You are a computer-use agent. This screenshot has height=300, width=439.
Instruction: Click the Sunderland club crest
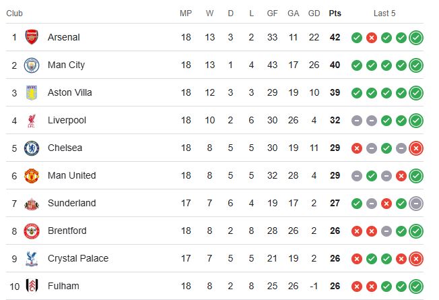coord(32,203)
